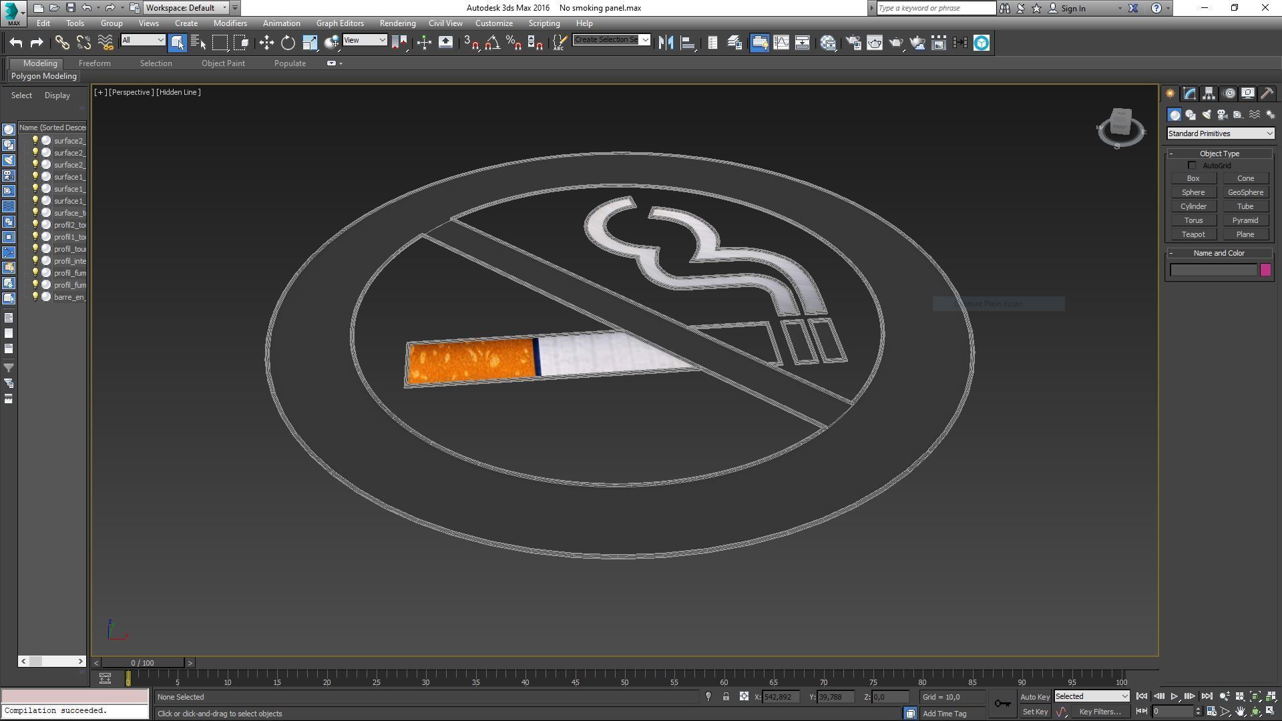This screenshot has height=721, width=1282.
Task: Click Set Keys key icon
Action: pos(1002,703)
